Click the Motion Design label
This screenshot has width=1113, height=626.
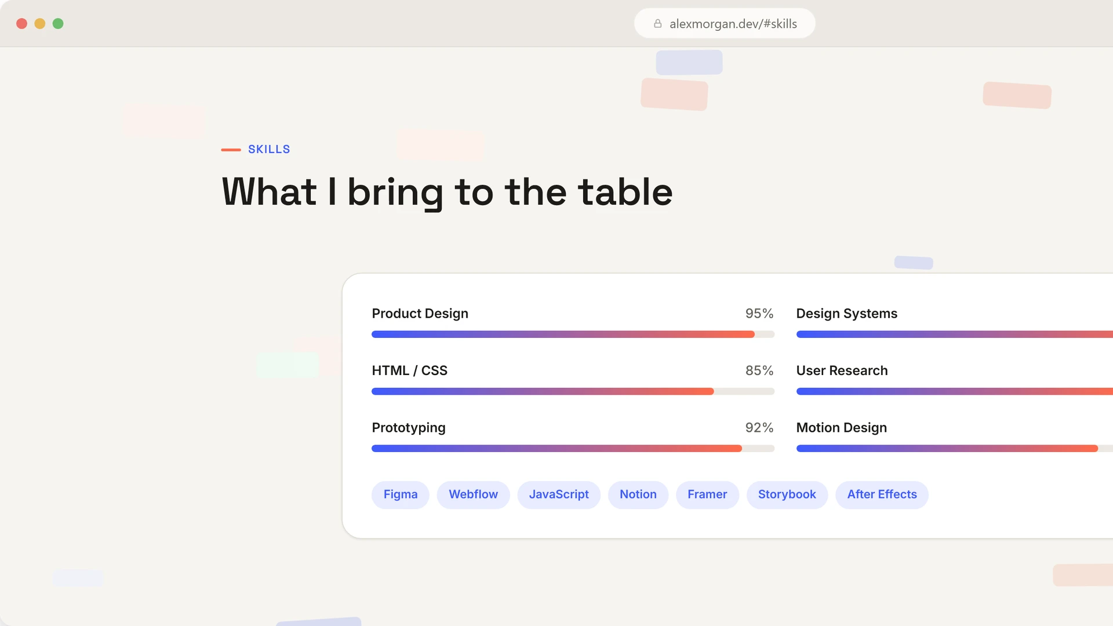point(842,428)
